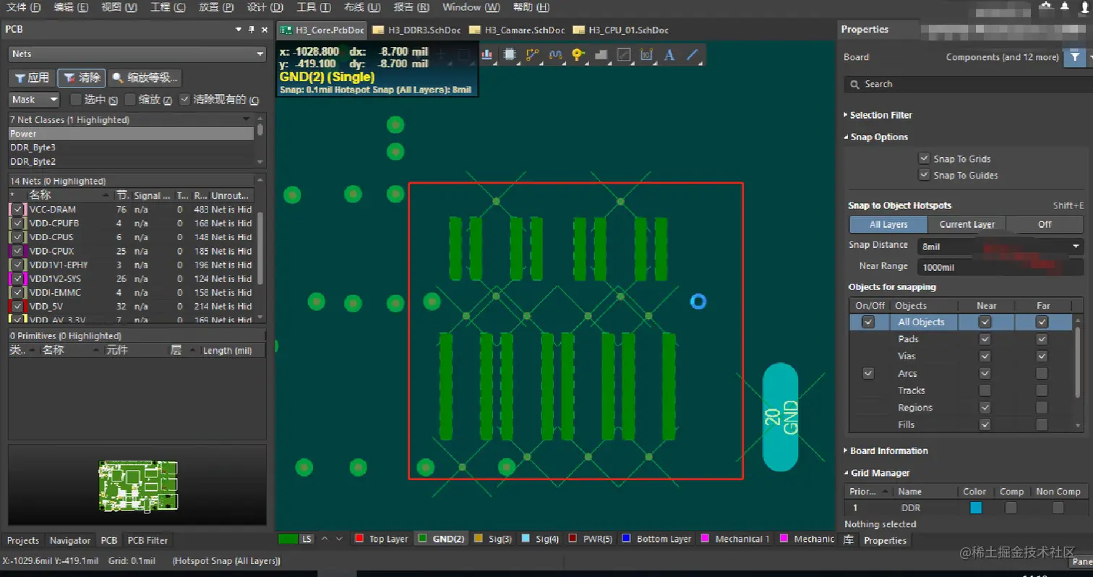Click the DDR grid color swatch
This screenshot has width=1093, height=577.
pos(975,508)
